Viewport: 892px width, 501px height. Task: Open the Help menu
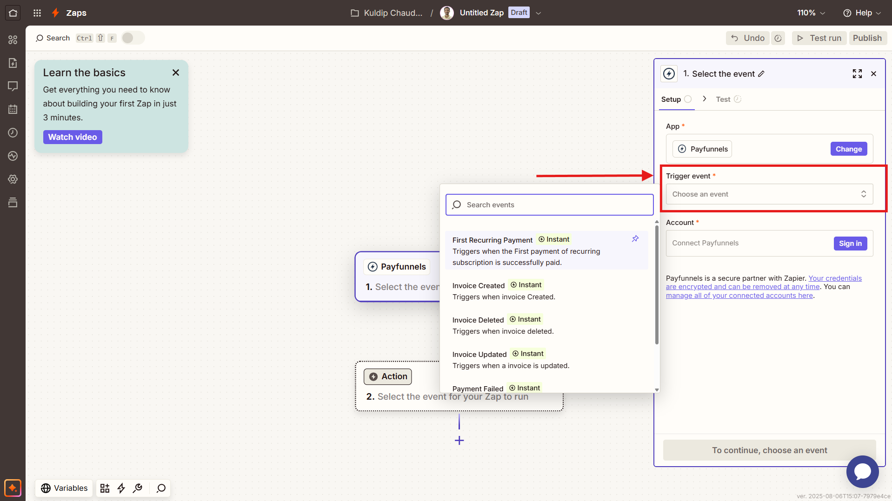[862, 13]
